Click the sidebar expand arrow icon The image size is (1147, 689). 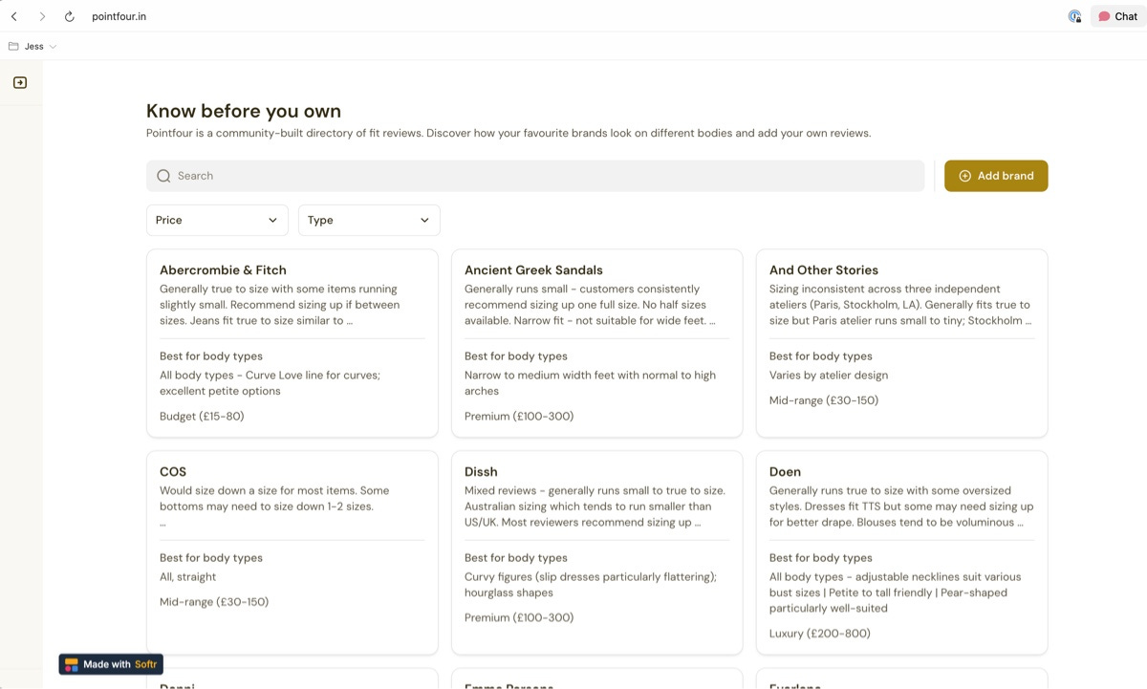[20, 83]
